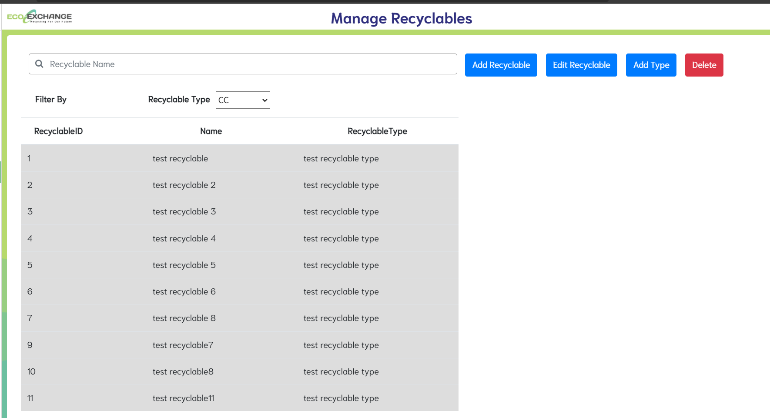Select the row named 'test recyclable'
The height and width of the screenshot is (418, 770).
pyautogui.click(x=240, y=158)
